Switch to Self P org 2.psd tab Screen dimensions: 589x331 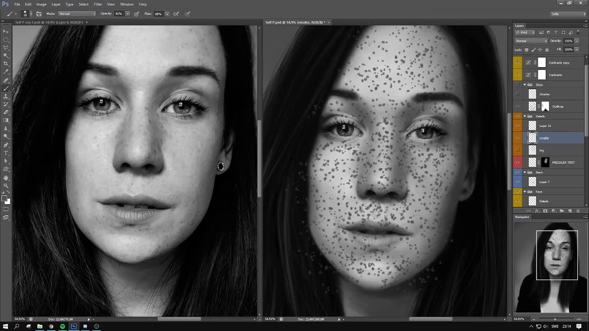[x=49, y=22]
